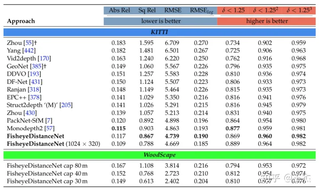The width and height of the screenshot is (319, 191).
Task: Select Sq Rel value 1.029 for EPC++
Action: (x=146, y=97)
